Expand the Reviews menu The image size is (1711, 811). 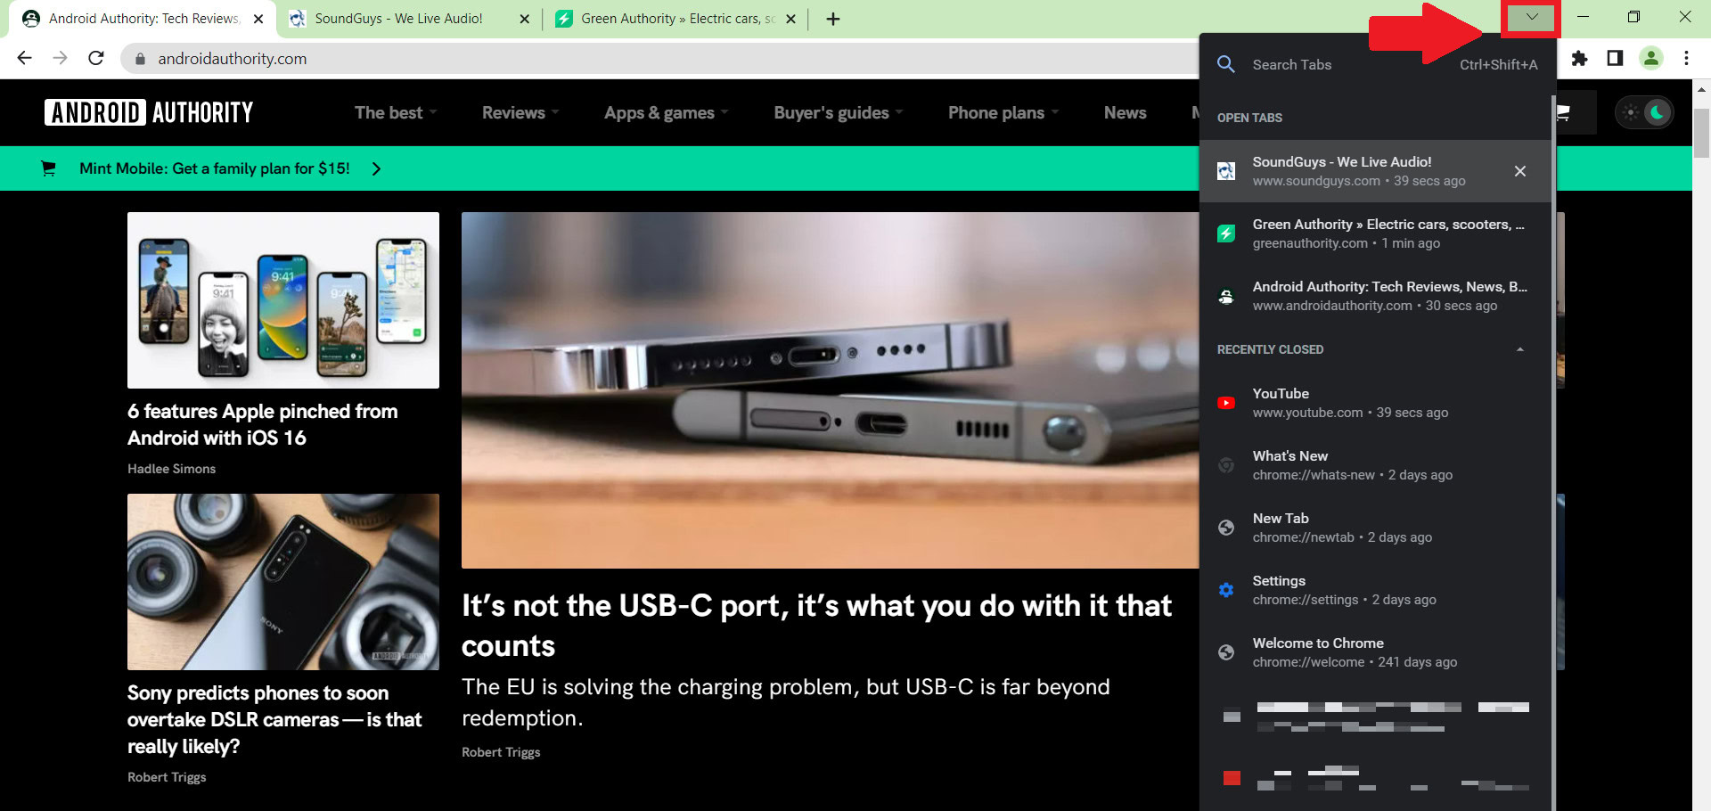point(520,112)
